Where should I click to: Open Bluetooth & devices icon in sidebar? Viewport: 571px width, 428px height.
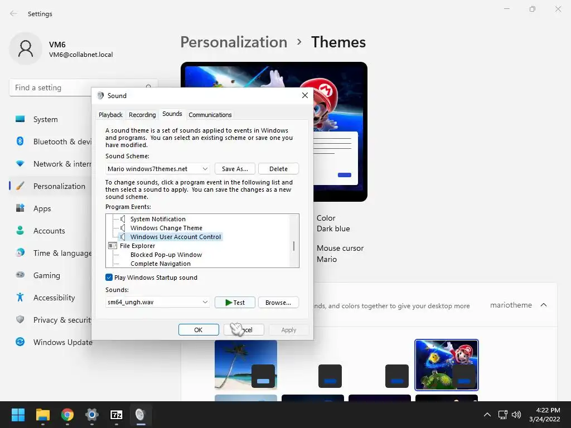[x=20, y=141]
